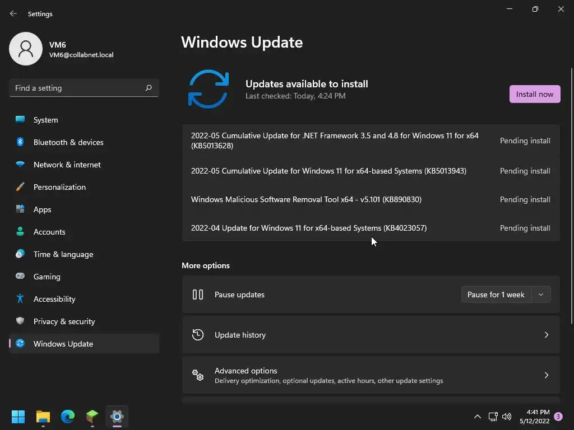This screenshot has width=574, height=430.
Task: Click the Personalization paintbrush icon
Action: click(20, 187)
